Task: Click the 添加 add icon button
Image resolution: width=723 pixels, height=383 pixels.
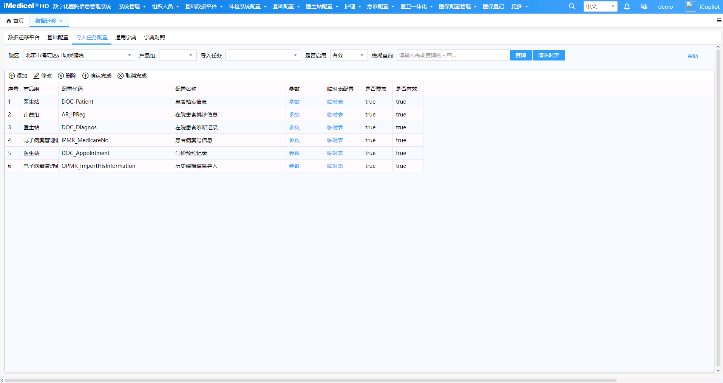Action: coord(18,76)
